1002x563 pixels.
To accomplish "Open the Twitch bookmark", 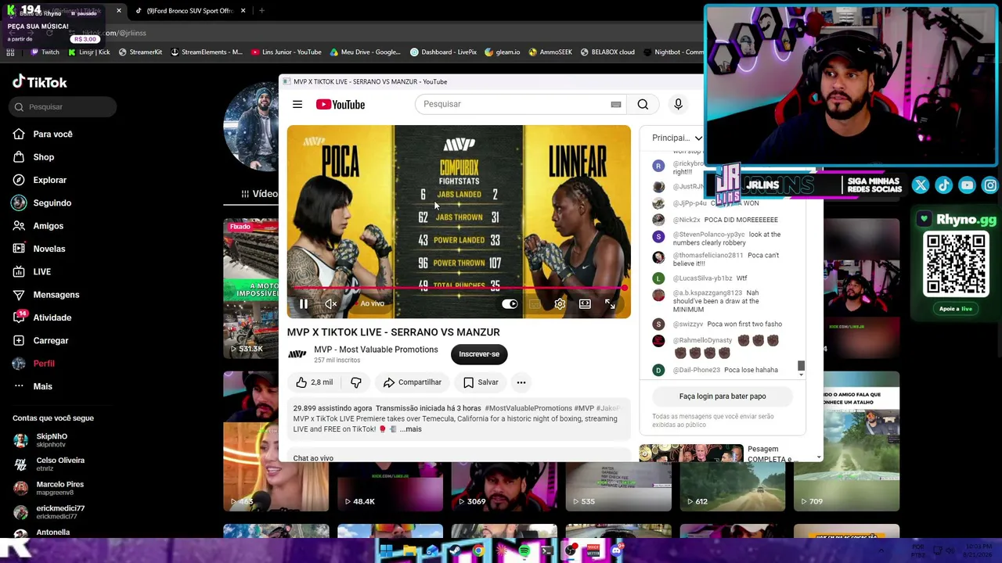I will click(x=45, y=52).
